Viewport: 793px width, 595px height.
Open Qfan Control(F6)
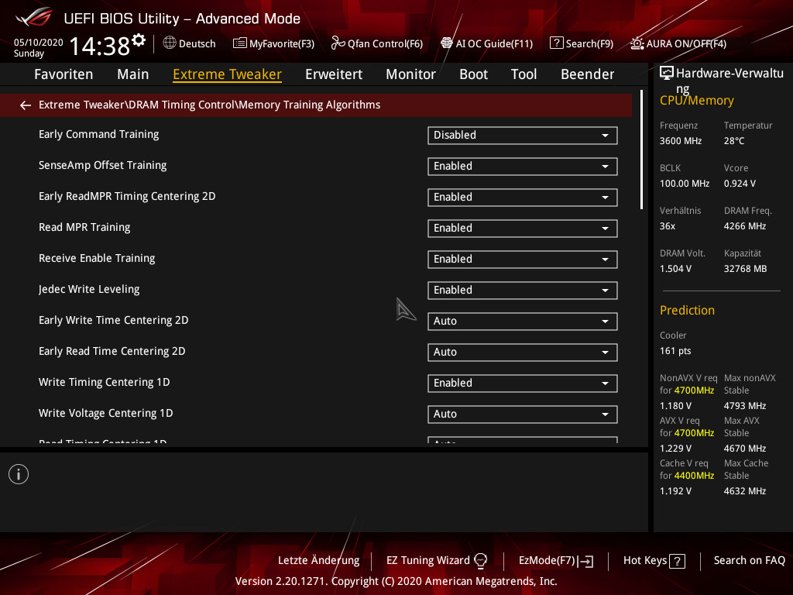[x=377, y=43]
